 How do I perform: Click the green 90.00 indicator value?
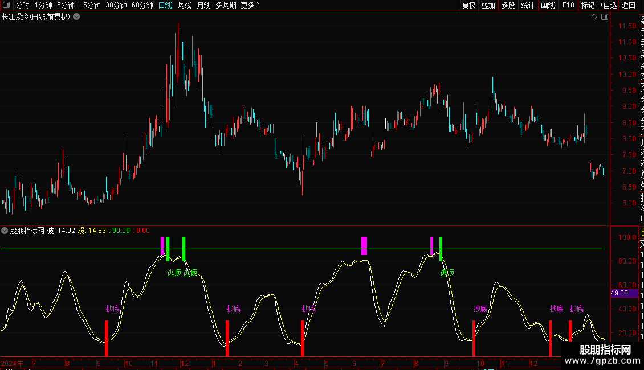[121, 231]
